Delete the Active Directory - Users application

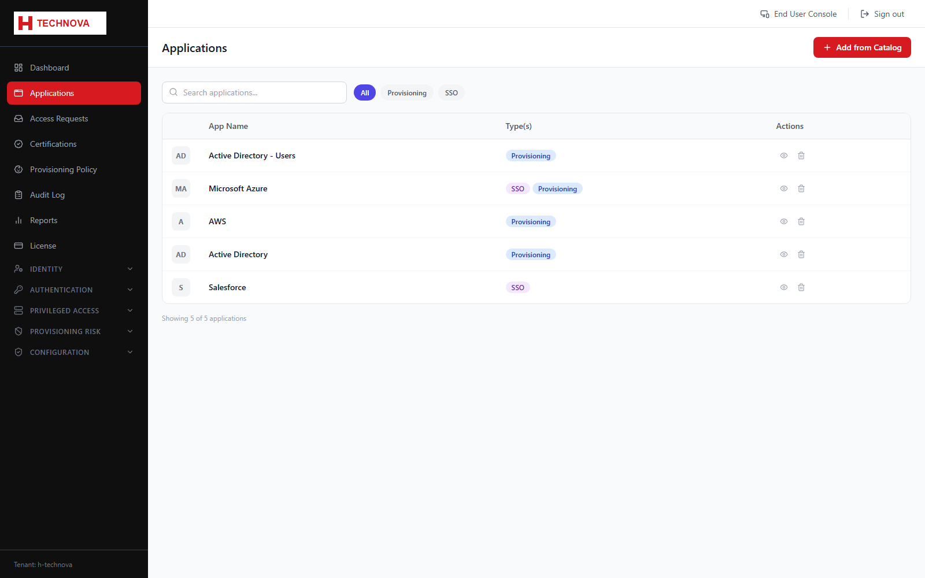[801, 155]
